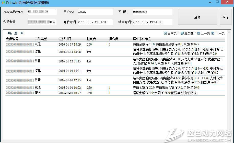Click the 密码 password field
234x143 pixels.
152,12
